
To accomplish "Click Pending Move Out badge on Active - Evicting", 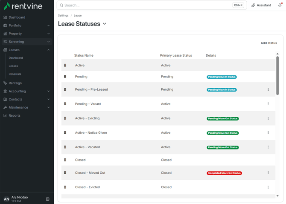I will [223, 119].
